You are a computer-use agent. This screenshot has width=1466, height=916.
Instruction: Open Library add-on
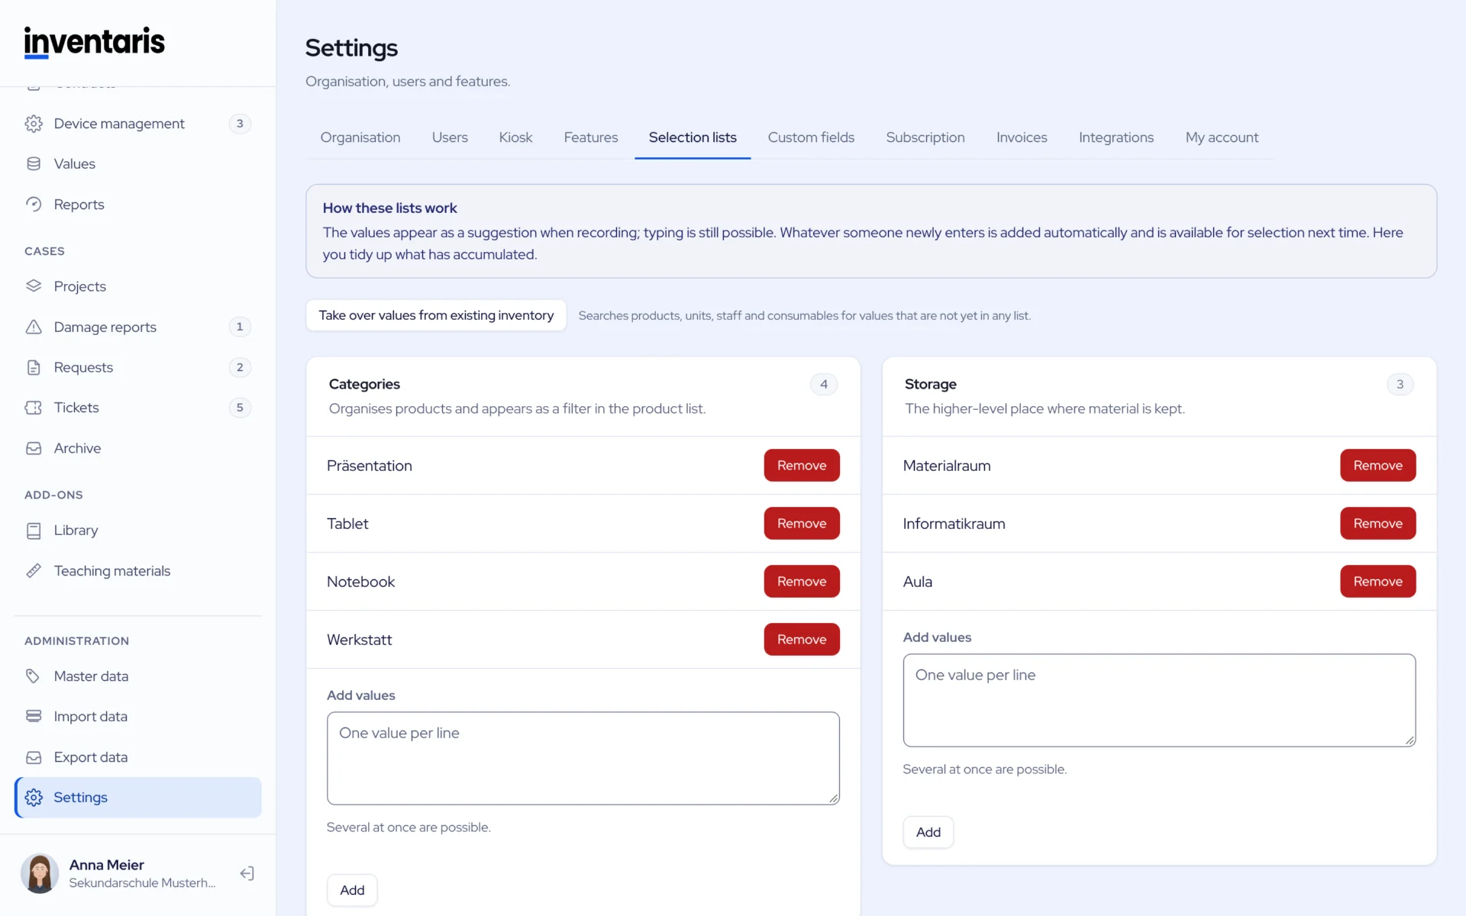click(x=138, y=531)
